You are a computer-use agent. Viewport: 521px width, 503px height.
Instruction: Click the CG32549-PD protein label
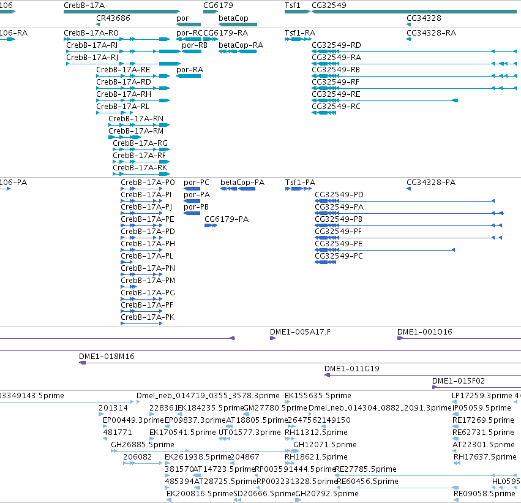(339, 195)
